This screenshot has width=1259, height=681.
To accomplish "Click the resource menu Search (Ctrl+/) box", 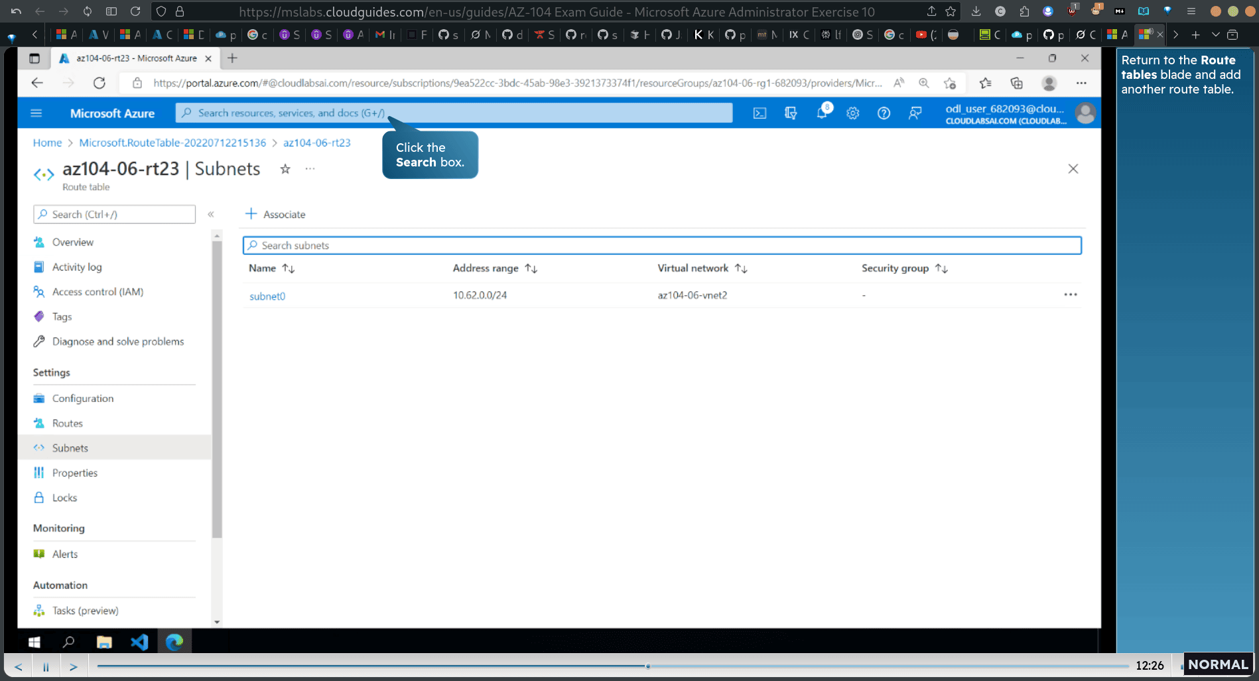I will coord(114,214).
